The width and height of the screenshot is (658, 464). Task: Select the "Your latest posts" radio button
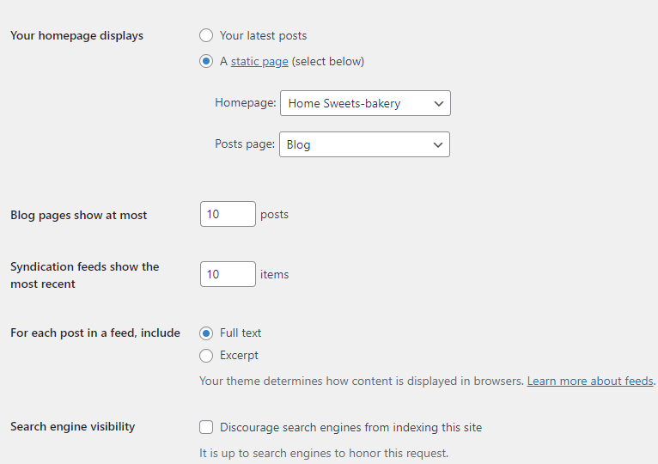coord(206,36)
